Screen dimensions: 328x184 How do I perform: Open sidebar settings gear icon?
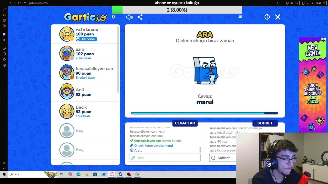pos(4,65)
